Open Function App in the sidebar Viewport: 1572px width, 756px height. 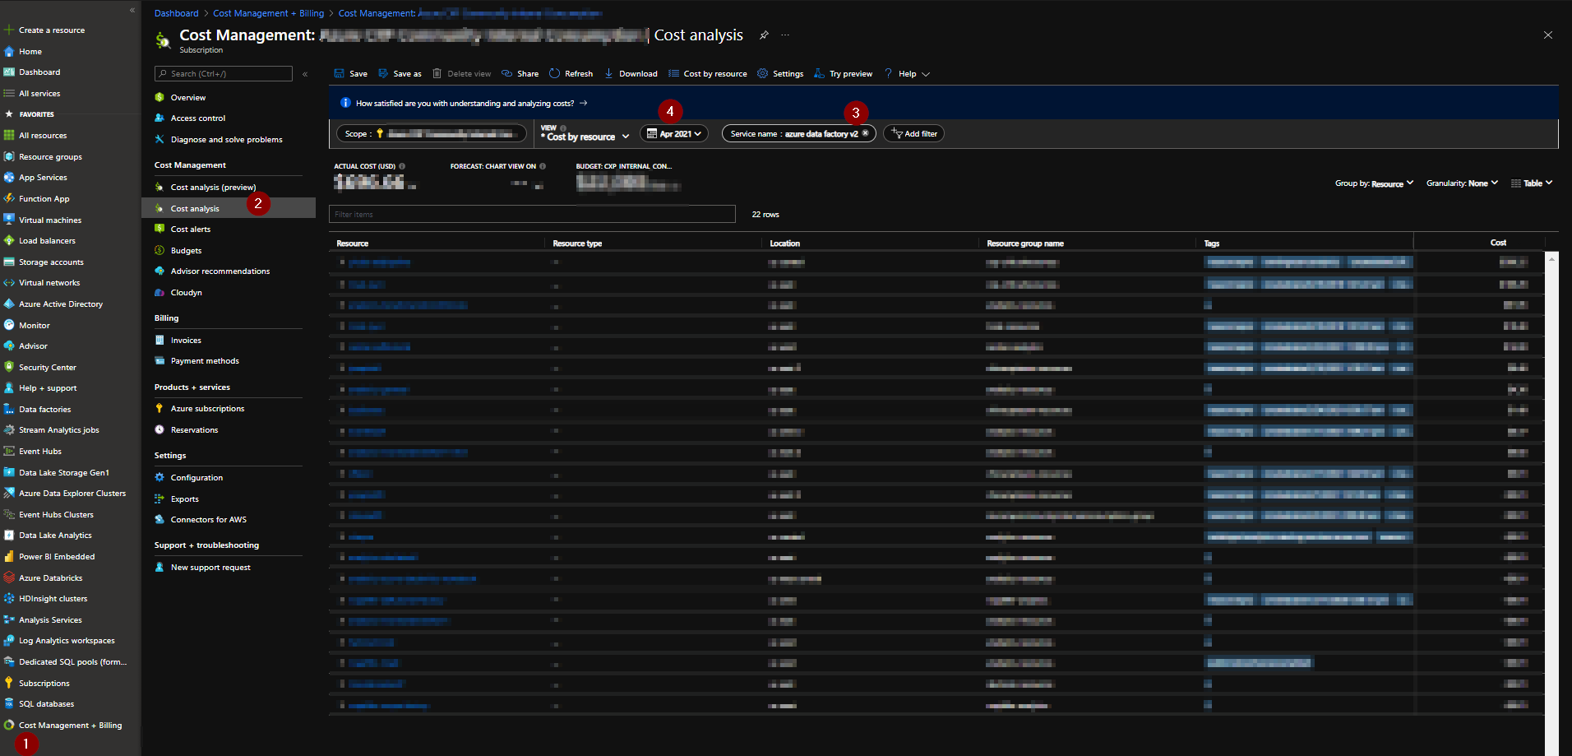click(x=44, y=199)
